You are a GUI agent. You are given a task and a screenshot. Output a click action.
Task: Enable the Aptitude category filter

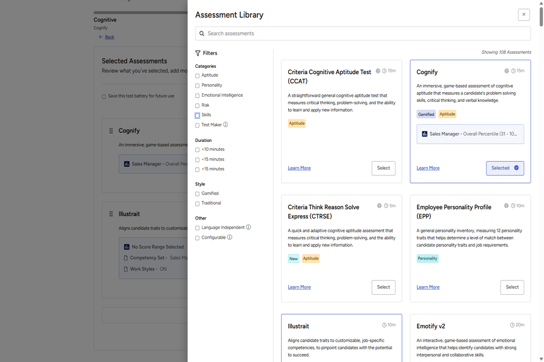click(197, 75)
